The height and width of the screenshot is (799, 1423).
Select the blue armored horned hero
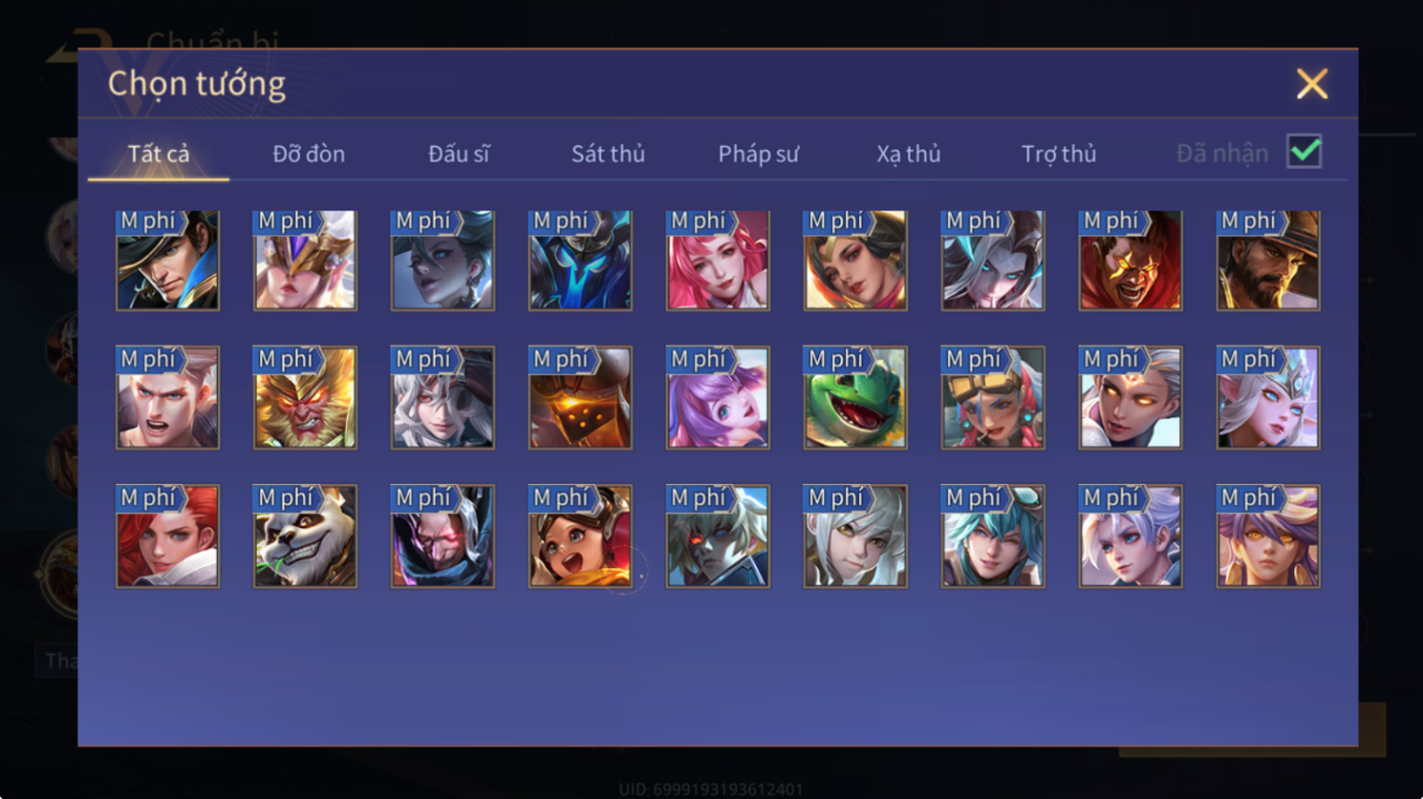[581, 260]
